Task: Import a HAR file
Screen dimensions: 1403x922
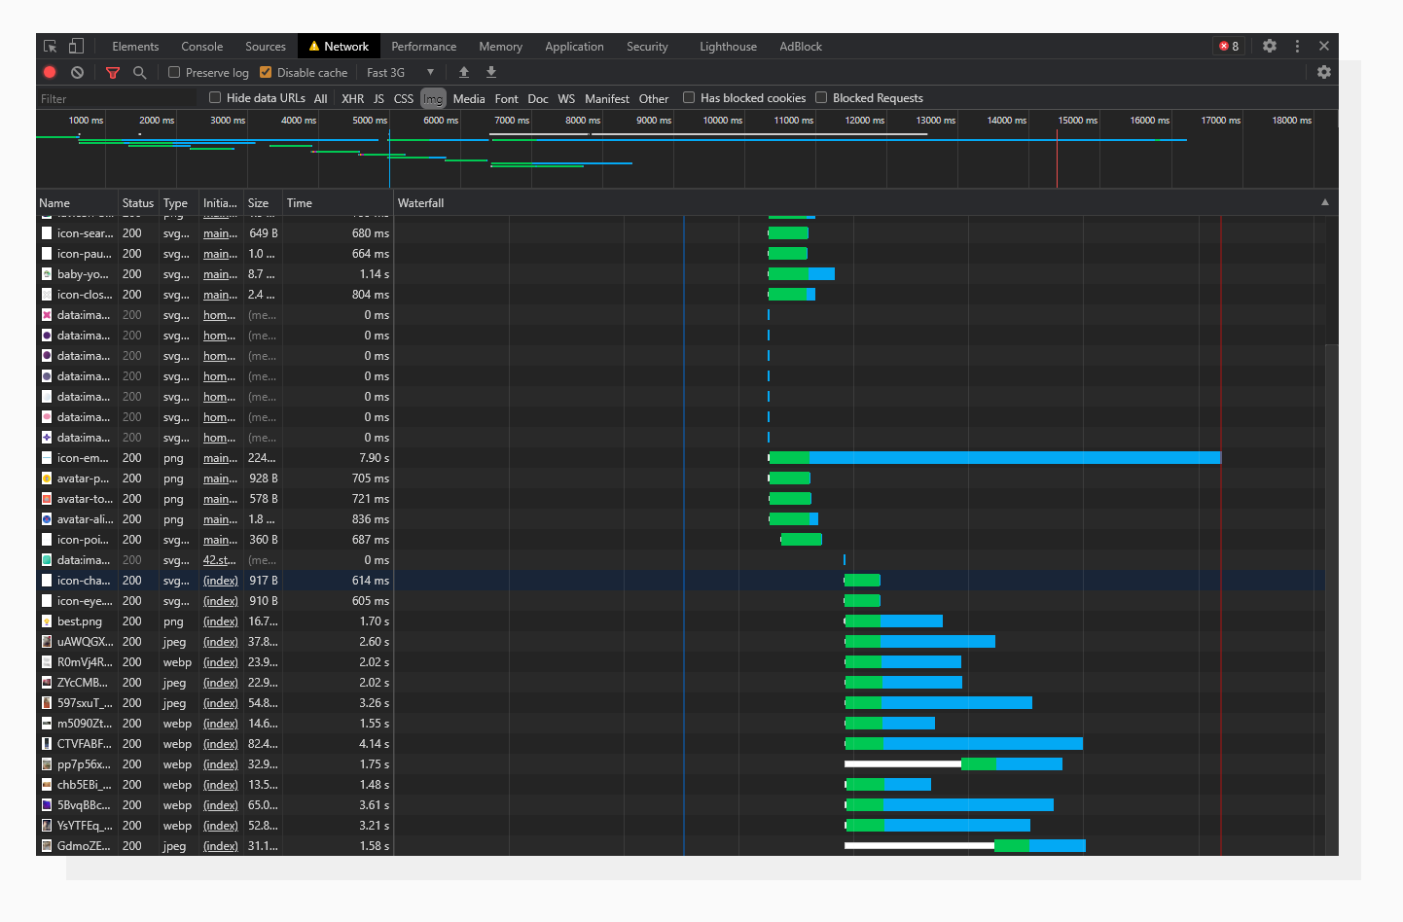Action: [x=463, y=72]
